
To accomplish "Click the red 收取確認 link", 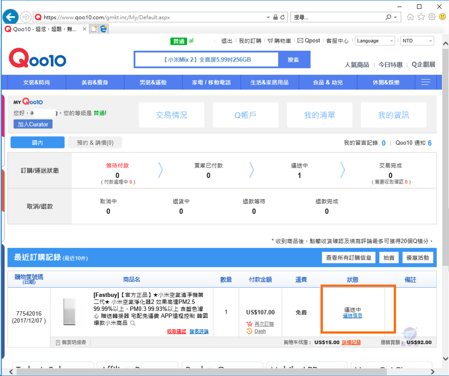I will 176,331.
